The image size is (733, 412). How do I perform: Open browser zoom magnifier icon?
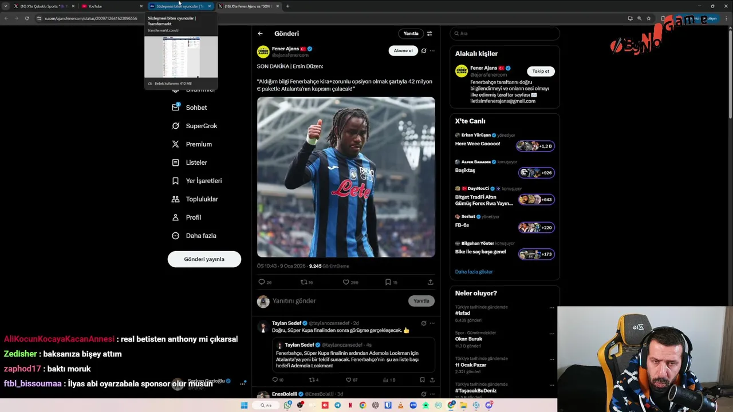click(x=639, y=18)
